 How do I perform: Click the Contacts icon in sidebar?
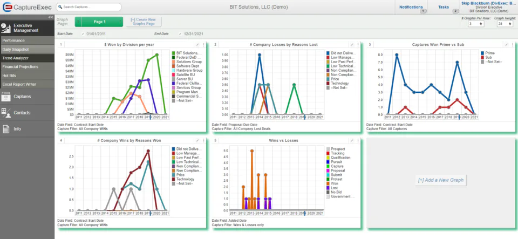click(6, 113)
